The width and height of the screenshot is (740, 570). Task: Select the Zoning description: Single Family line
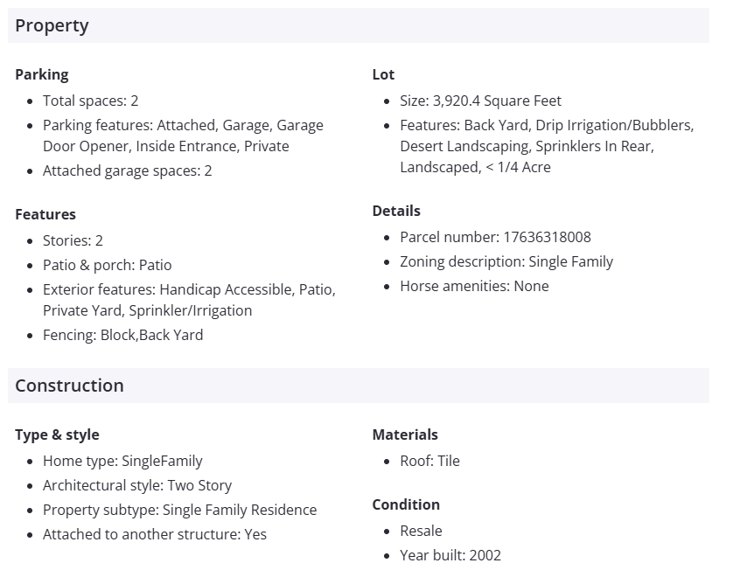coord(506,261)
